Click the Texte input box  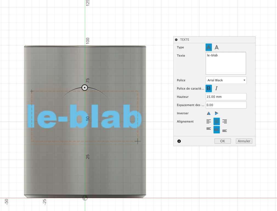coord(226,63)
